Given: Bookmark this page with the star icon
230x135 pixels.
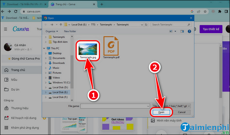Looking at the screenshot, I should tap(205, 11).
